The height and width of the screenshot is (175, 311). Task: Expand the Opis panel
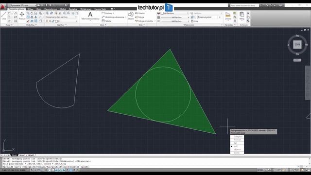tap(103, 25)
